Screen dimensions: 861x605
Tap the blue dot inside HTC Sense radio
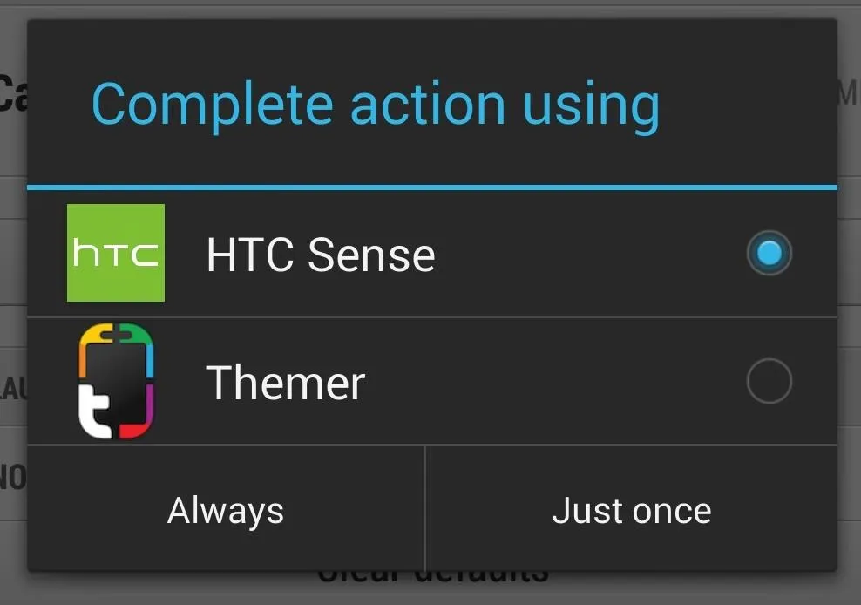(769, 253)
